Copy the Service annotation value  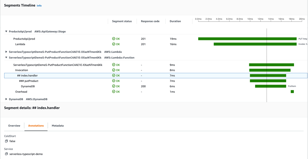pyautogui.click(x=6, y=154)
